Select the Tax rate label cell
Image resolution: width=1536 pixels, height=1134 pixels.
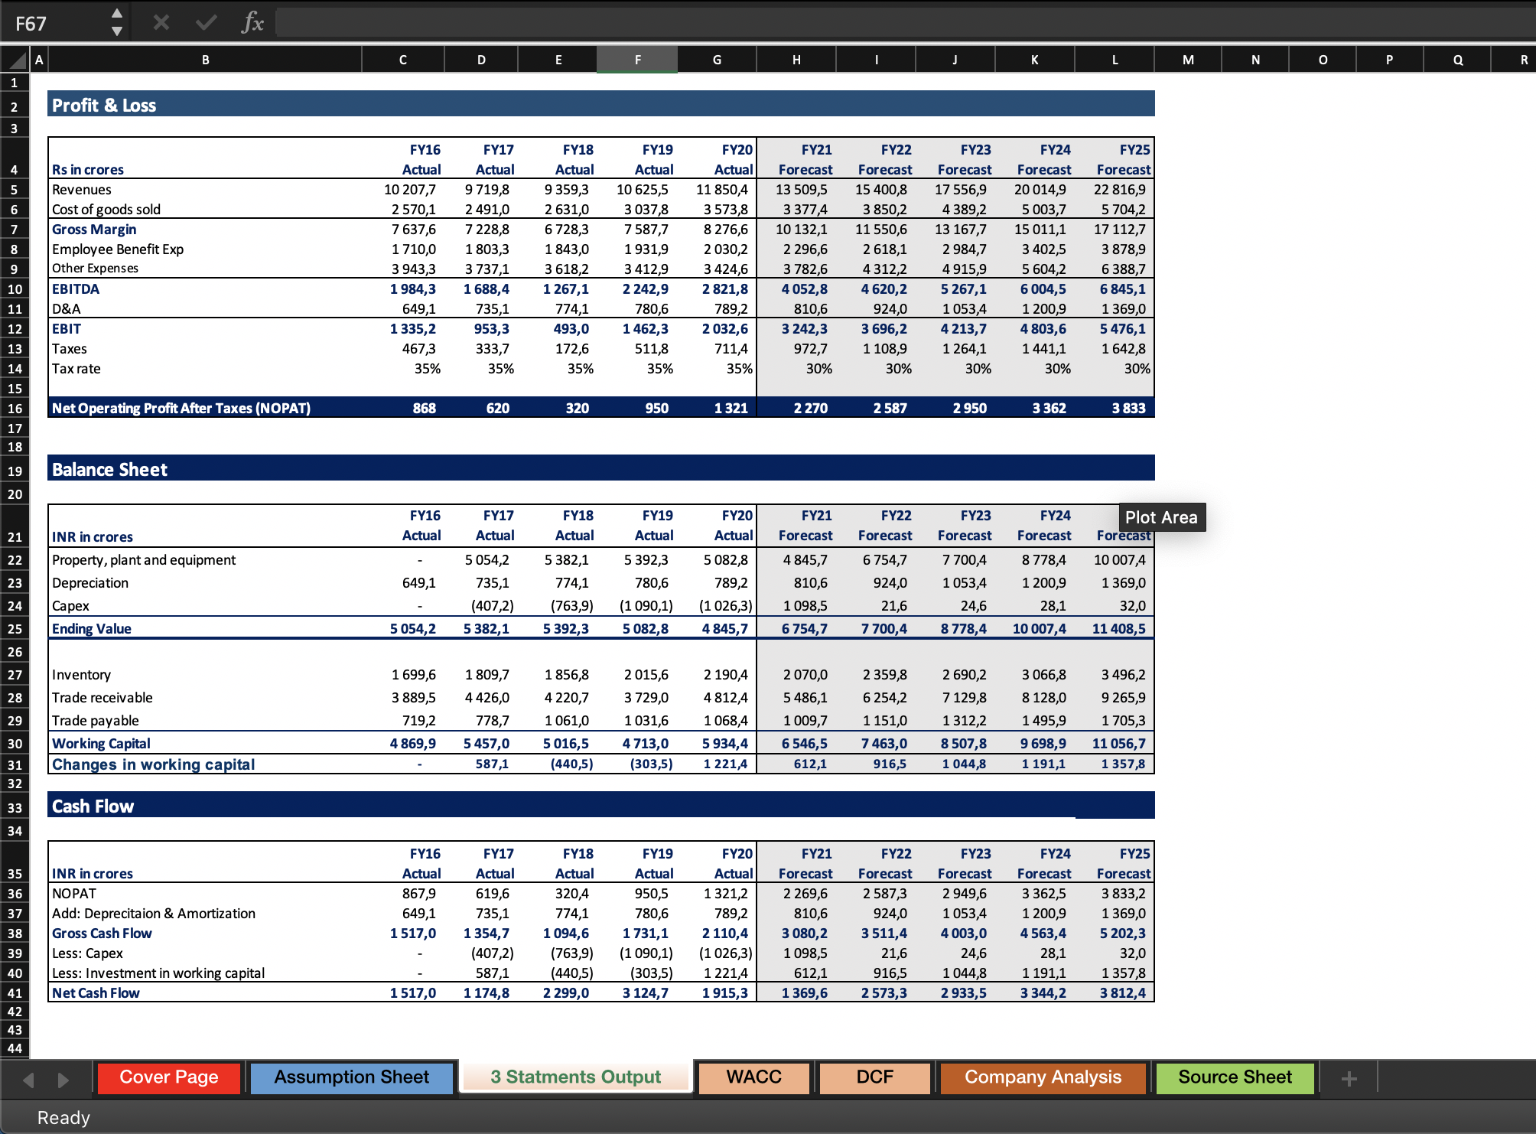click(76, 369)
